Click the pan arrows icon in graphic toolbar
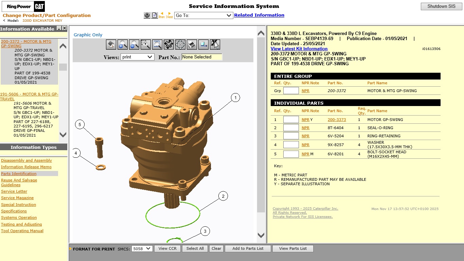The image size is (464, 261). coord(180,44)
